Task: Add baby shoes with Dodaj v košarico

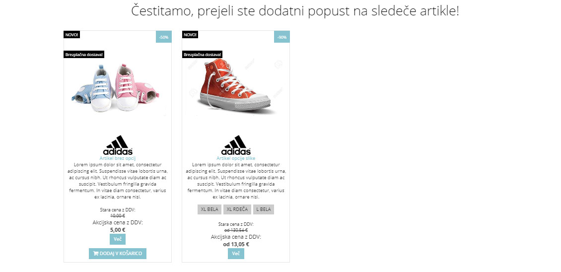Action: [x=118, y=254]
